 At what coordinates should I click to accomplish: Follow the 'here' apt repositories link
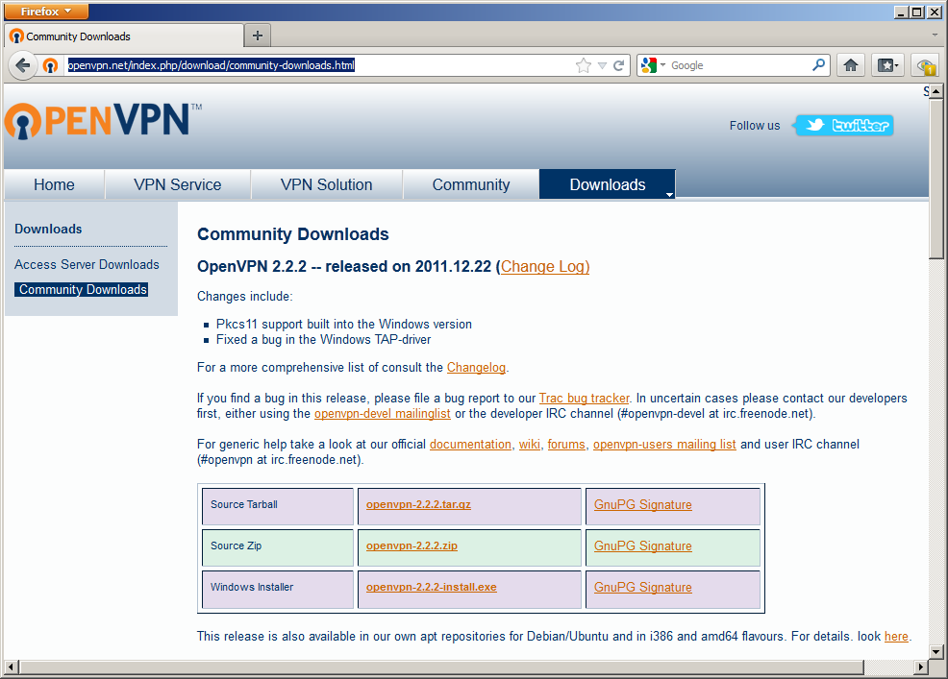896,636
